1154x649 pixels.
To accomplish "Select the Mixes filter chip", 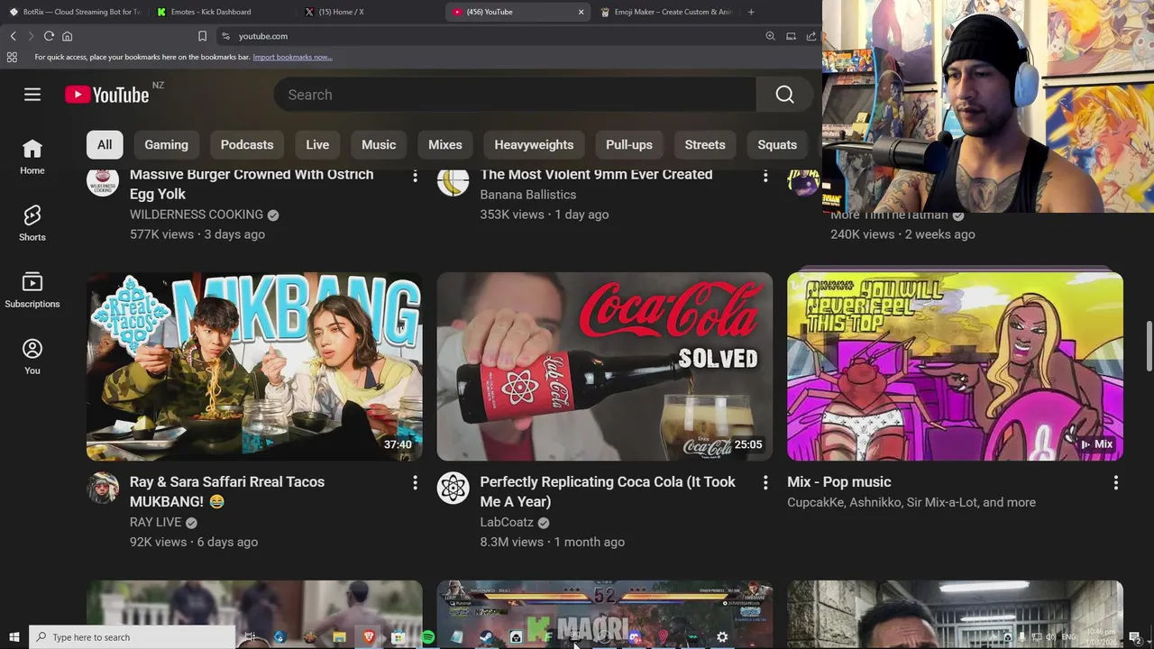I will tap(445, 144).
